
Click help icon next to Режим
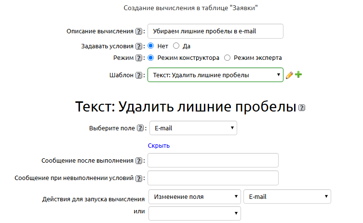coord(139,58)
